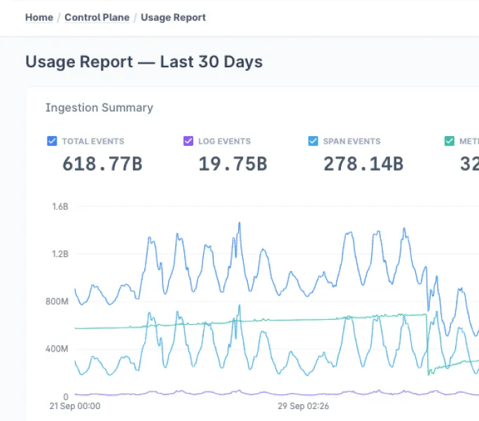This screenshot has width=479, height=421.
Task: Go to Home in breadcrumb
Action: pyautogui.click(x=39, y=18)
